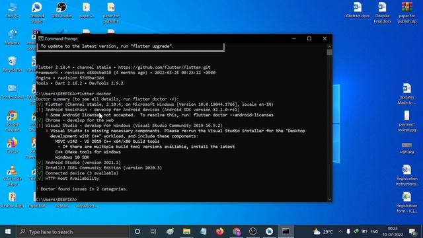Open the Control Panel desktop icon
423x238 pixels.
(12, 91)
